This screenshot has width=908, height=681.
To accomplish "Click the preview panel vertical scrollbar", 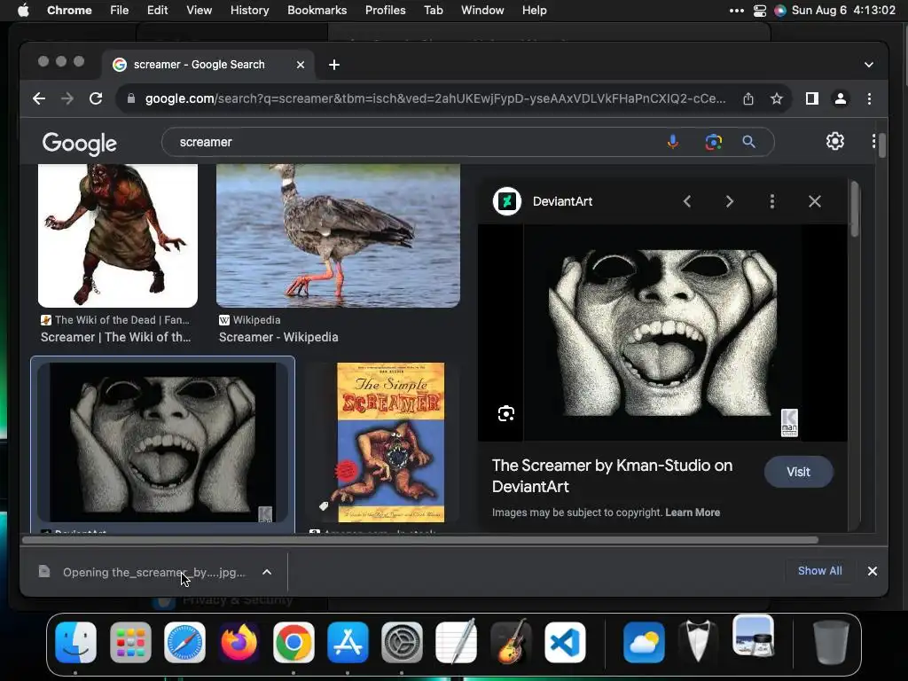I will pos(855,208).
